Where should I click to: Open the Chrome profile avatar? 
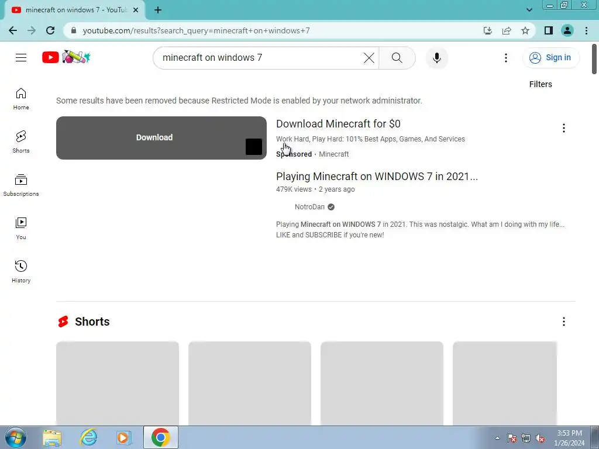pyautogui.click(x=567, y=30)
